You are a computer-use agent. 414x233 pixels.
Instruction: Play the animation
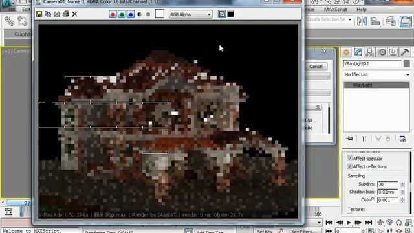pos(349,223)
